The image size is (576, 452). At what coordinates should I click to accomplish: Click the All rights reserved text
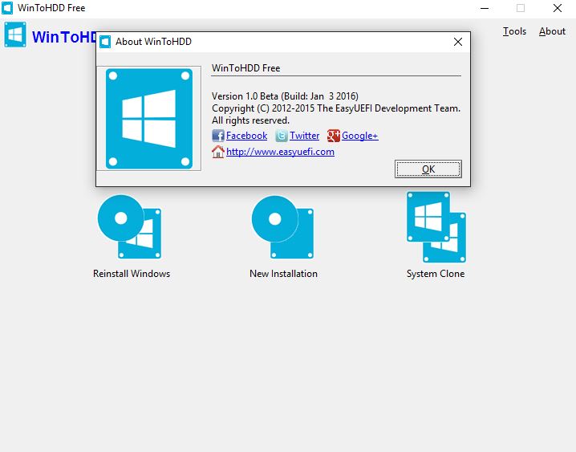[x=250, y=120]
